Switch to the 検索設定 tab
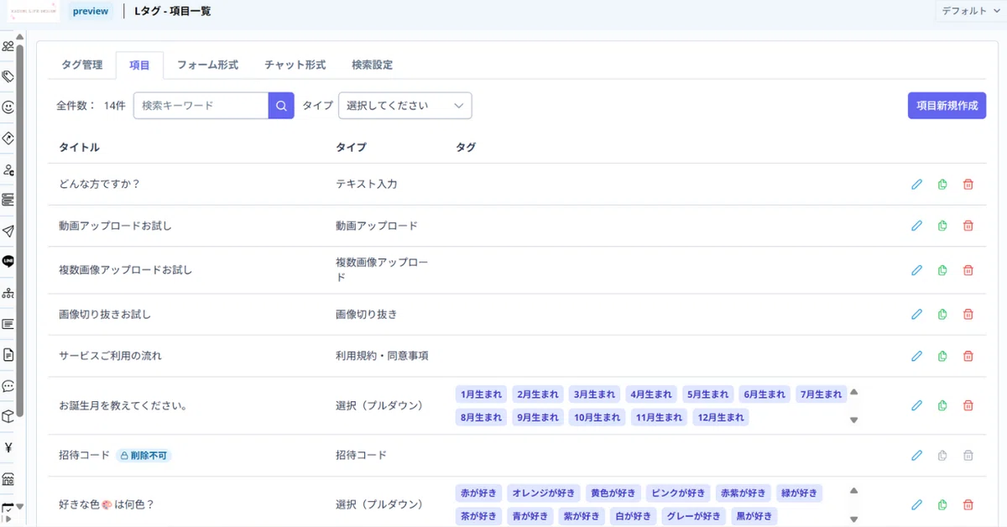 point(372,65)
